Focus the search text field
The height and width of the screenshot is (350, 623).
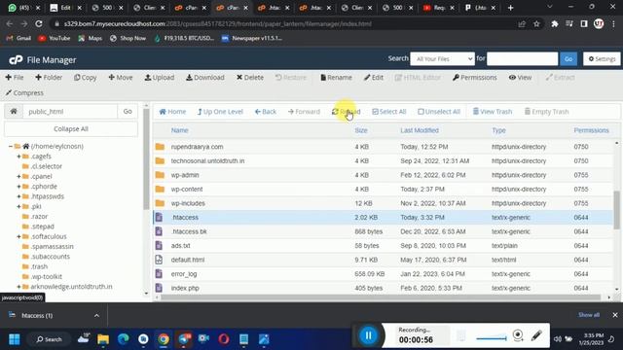[x=522, y=59]
